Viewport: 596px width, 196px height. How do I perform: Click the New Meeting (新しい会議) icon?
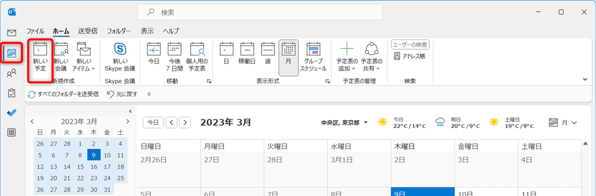tap(61, 57)
